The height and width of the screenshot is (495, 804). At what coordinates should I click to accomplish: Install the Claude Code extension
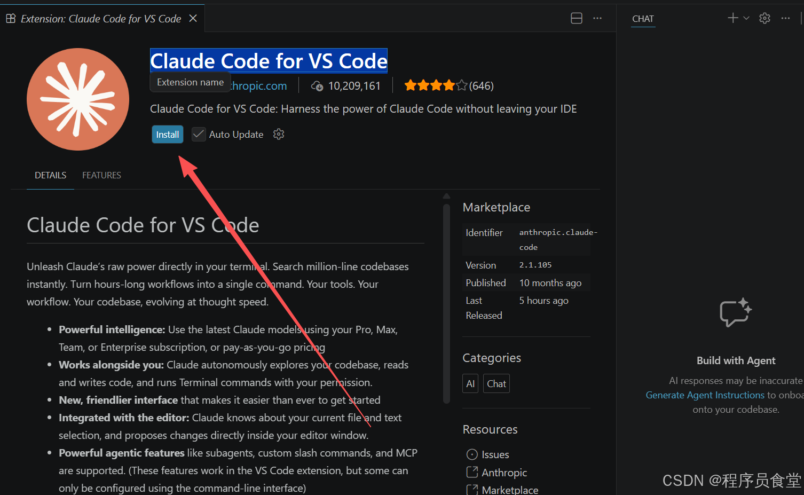pos(168,135)
